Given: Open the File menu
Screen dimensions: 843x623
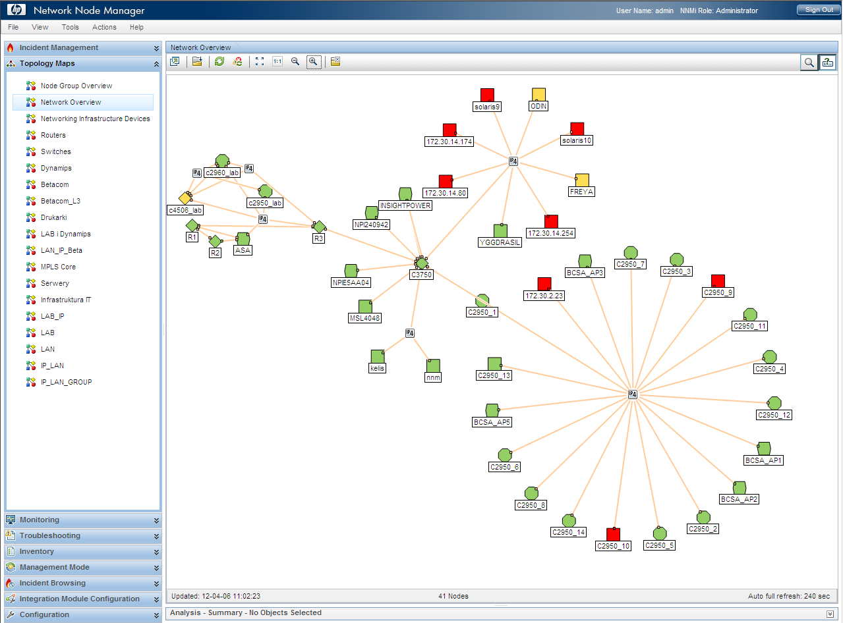Looking at the screenshot, I should click(x=13, y=27).
